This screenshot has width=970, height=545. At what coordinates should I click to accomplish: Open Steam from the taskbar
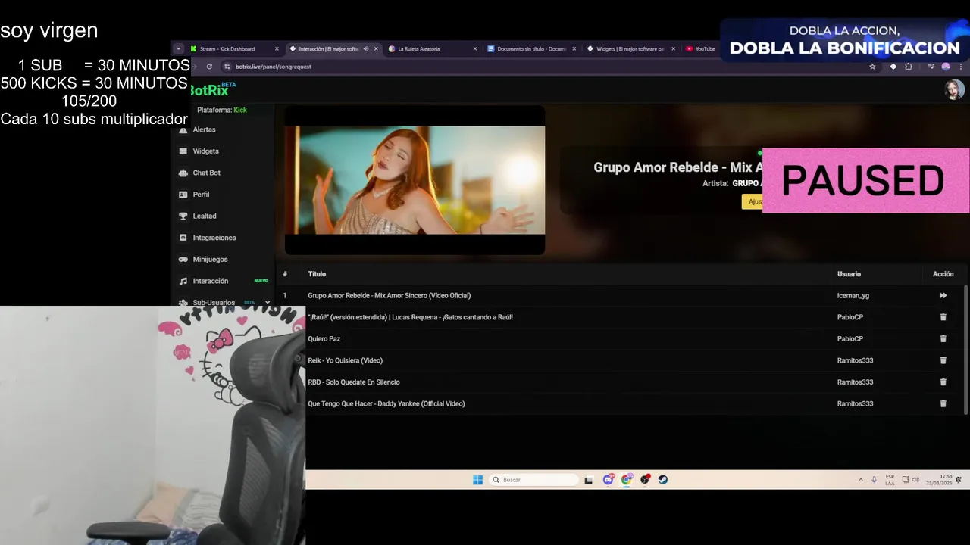tap(663, 480)
